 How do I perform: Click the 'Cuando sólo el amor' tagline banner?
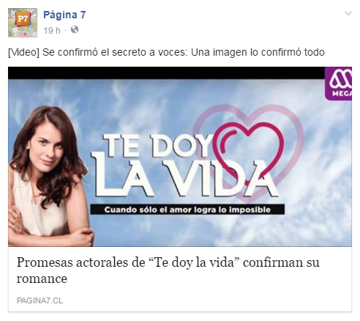pos(187,210)
